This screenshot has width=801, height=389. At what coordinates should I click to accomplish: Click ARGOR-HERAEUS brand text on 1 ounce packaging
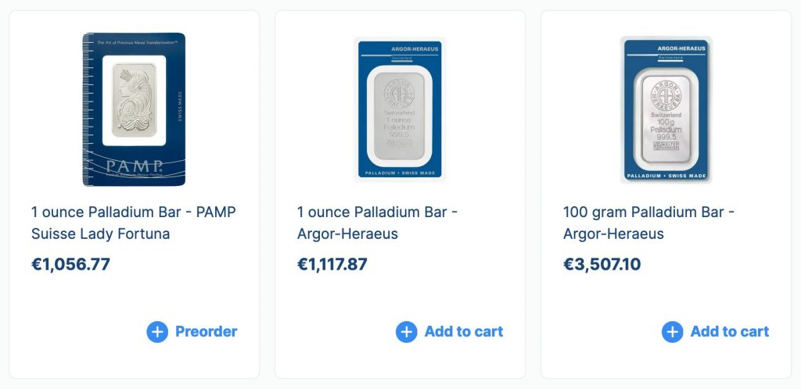click(x=416, y=49)
